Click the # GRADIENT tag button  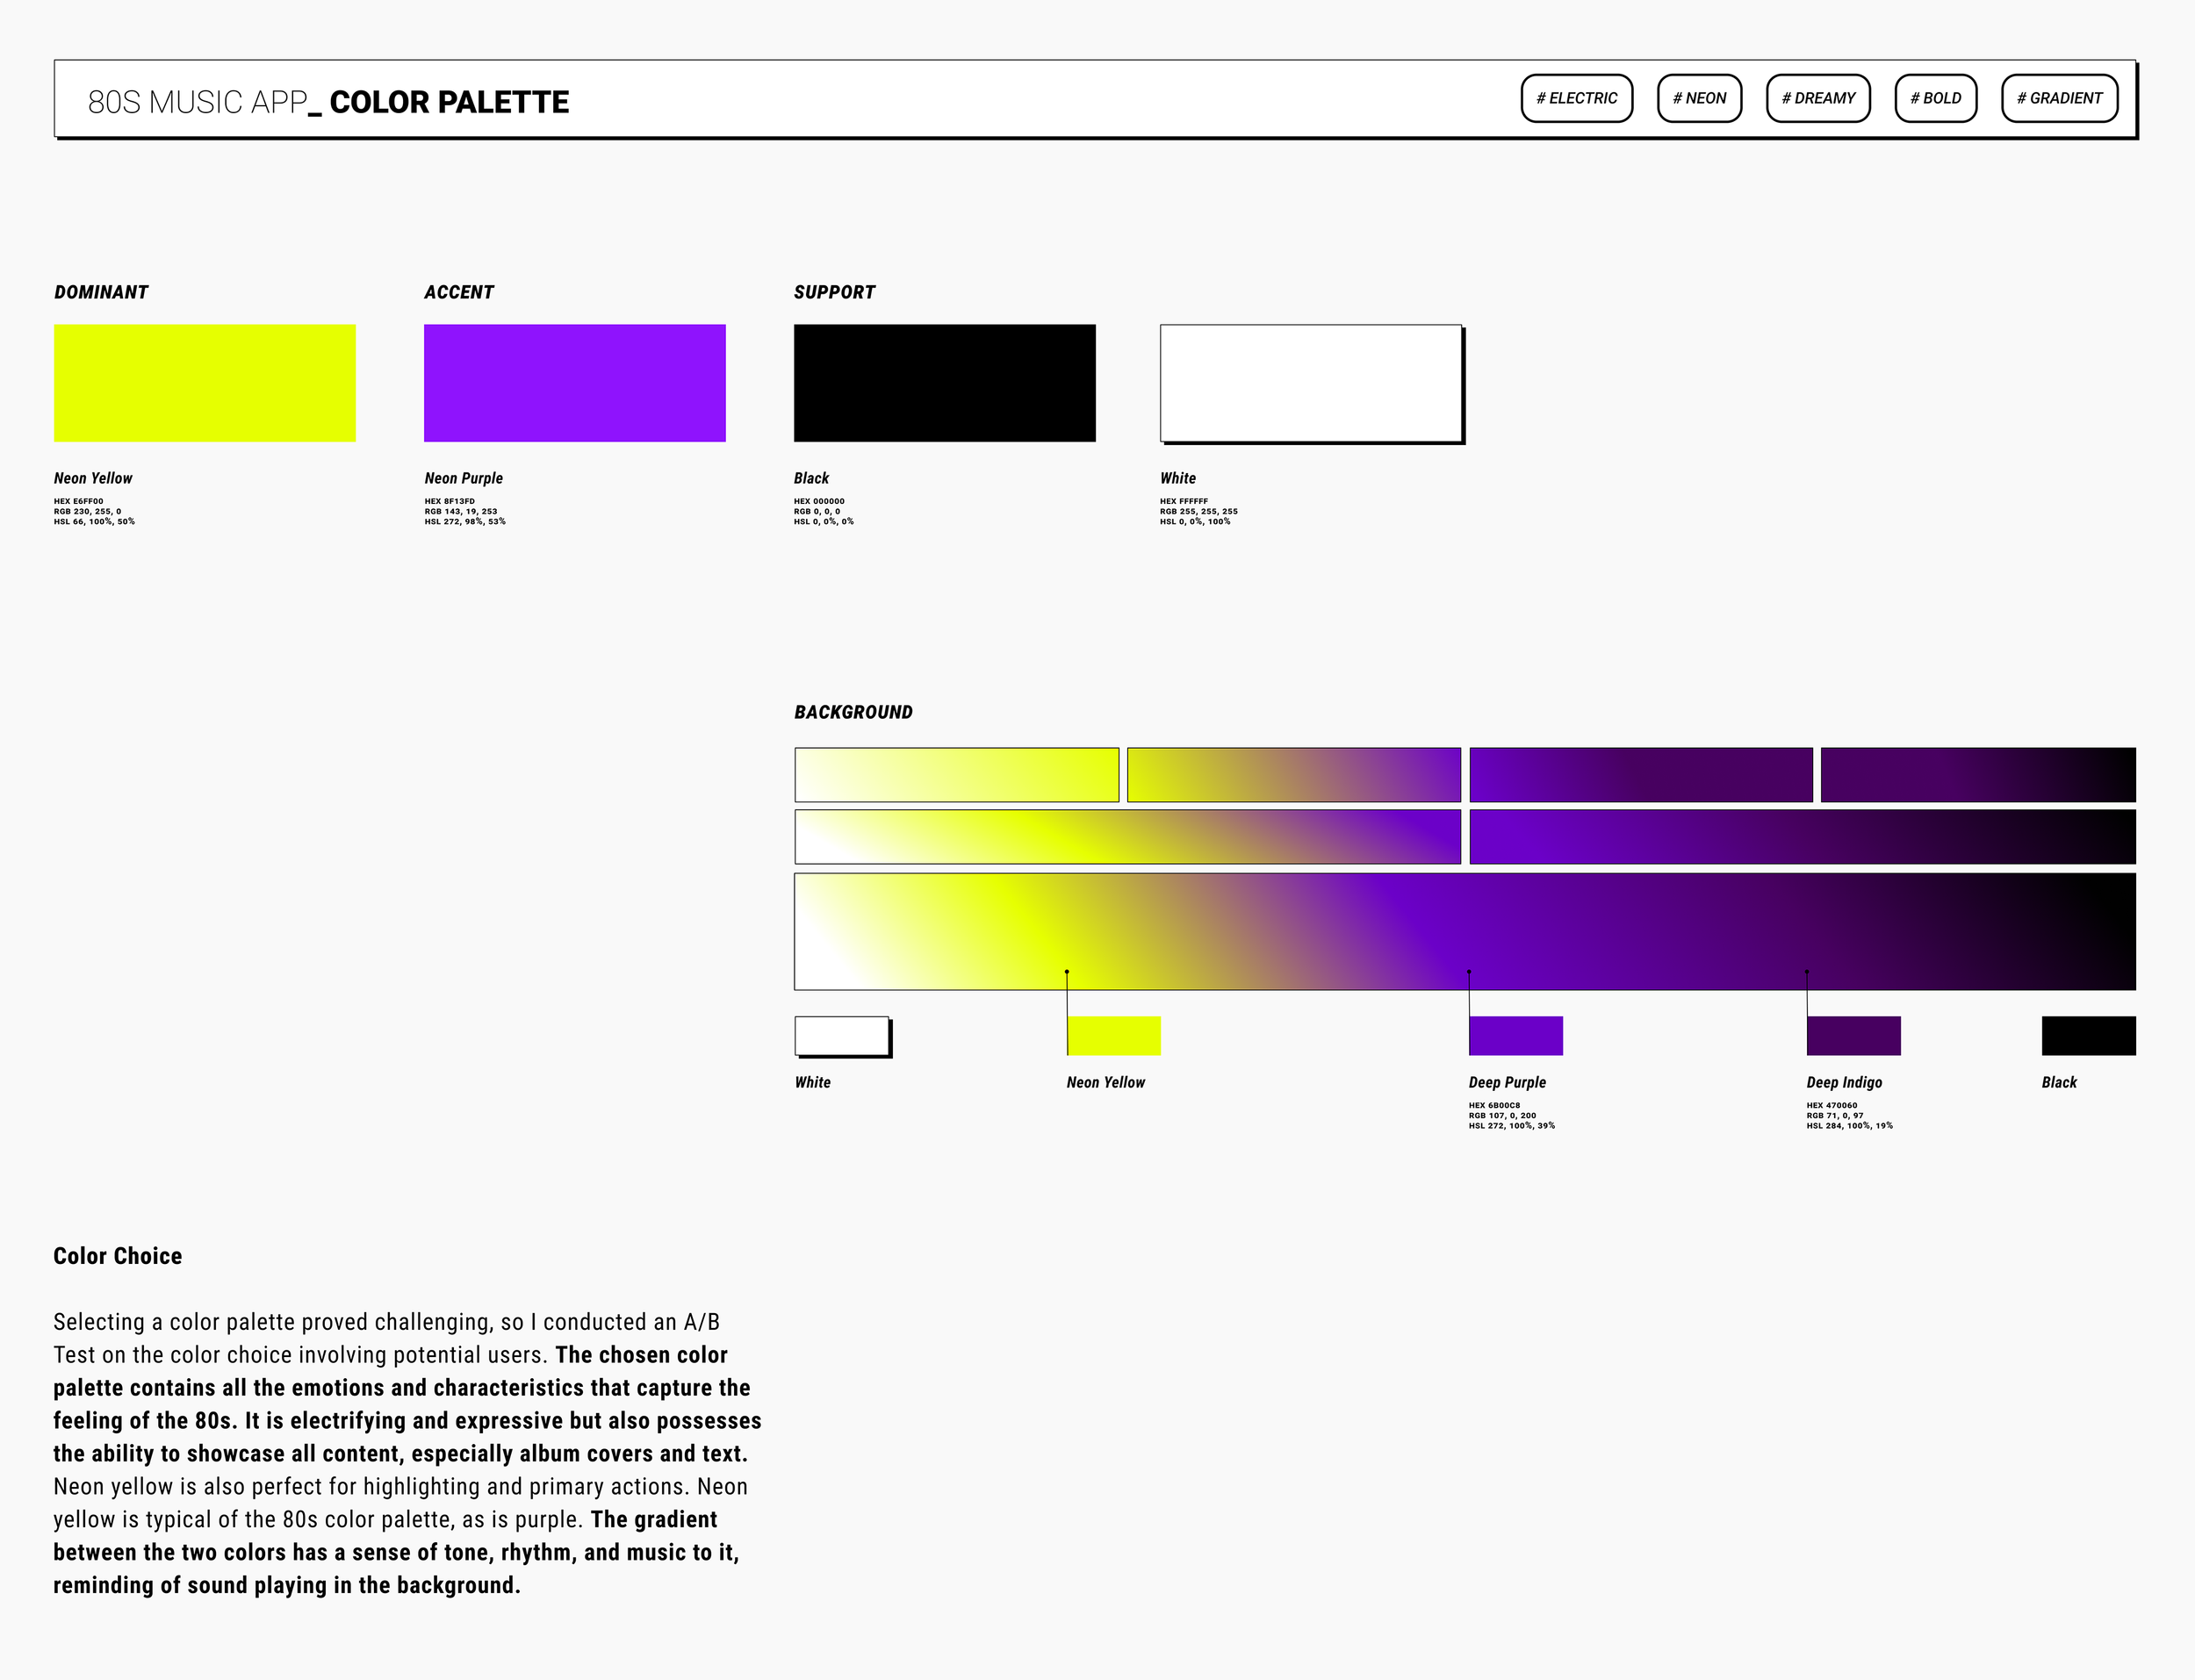point(2059,98)
